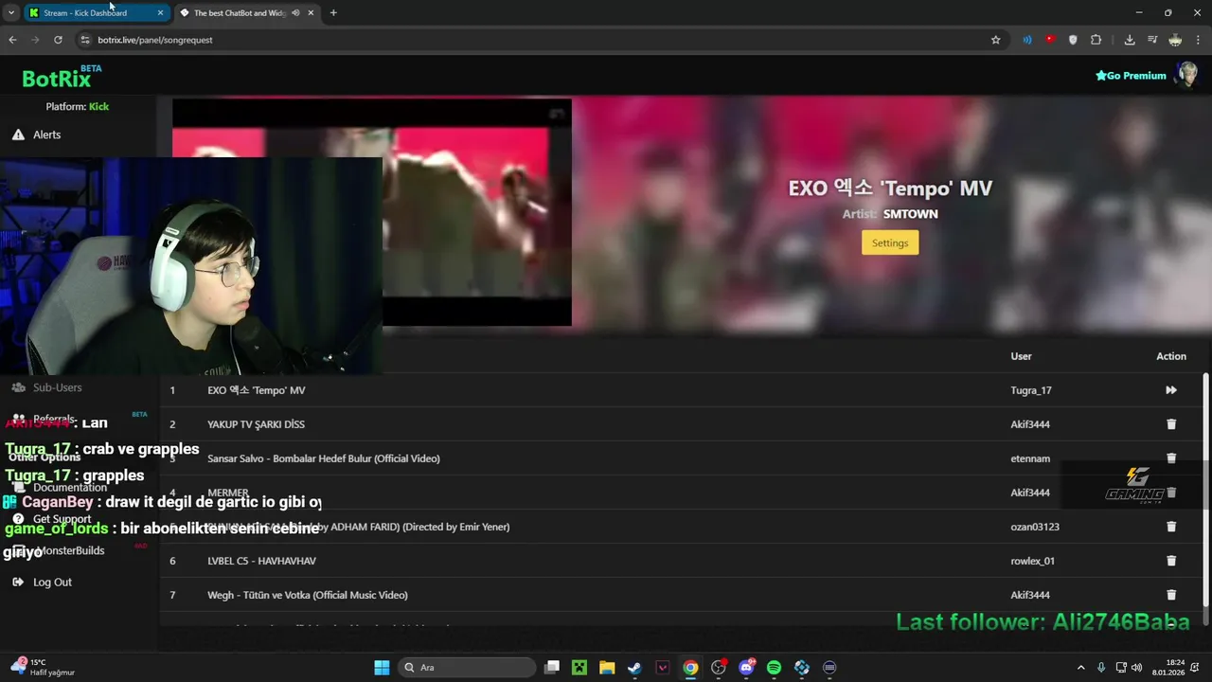This screenshot has height=682, width=1212.
Task: Remove Wegh - Tütün ve Votka from queue
Action: pos(1171,595)
